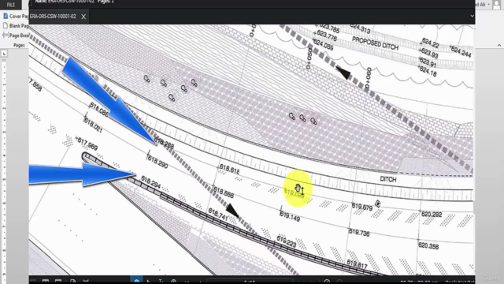Image resolution: width=504 pixels, height=284 pixels.
Task: Collapse the Word ribbon with the chevron
Action: 499,46
